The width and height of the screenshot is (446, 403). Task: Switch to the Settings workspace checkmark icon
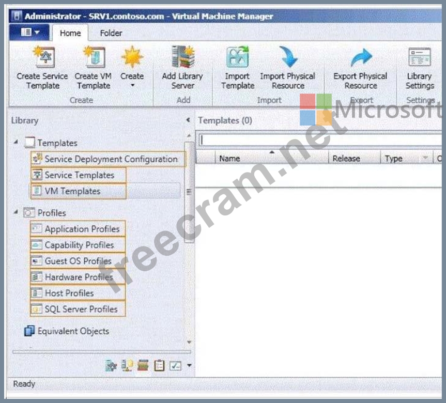(175, 366)
